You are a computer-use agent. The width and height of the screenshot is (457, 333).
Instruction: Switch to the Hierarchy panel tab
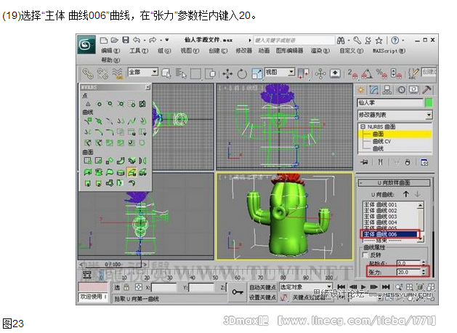[x=387, y=90]
